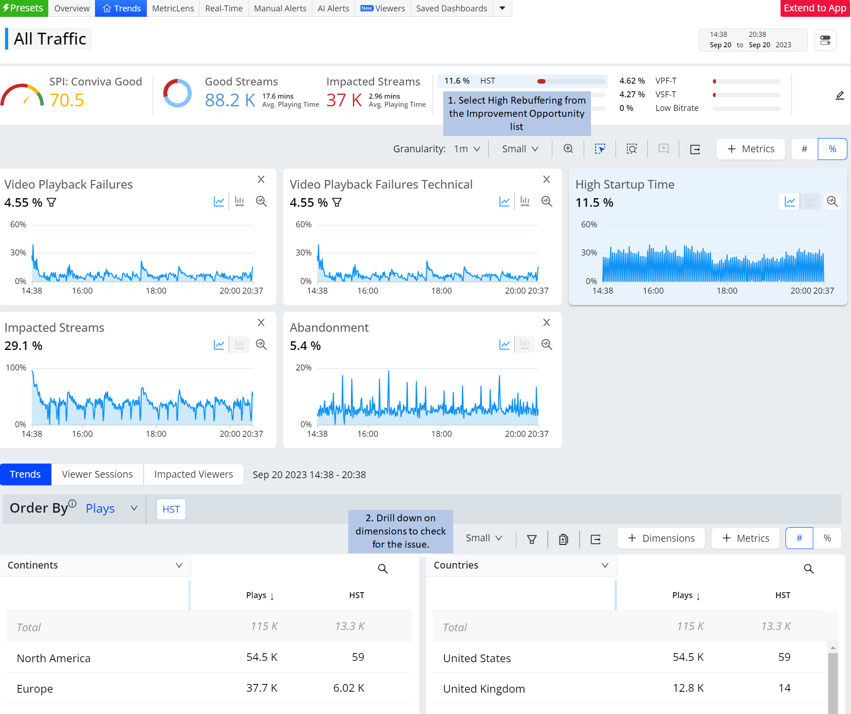Click export icon beside Metrics button
Viewport: 851px width, 714px height.
point(695,149)
